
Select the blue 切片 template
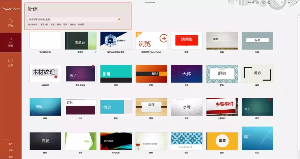pos(257,139)
